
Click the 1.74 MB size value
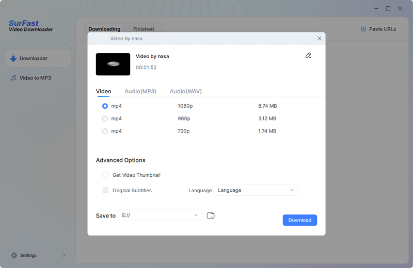tap(267, 131)
